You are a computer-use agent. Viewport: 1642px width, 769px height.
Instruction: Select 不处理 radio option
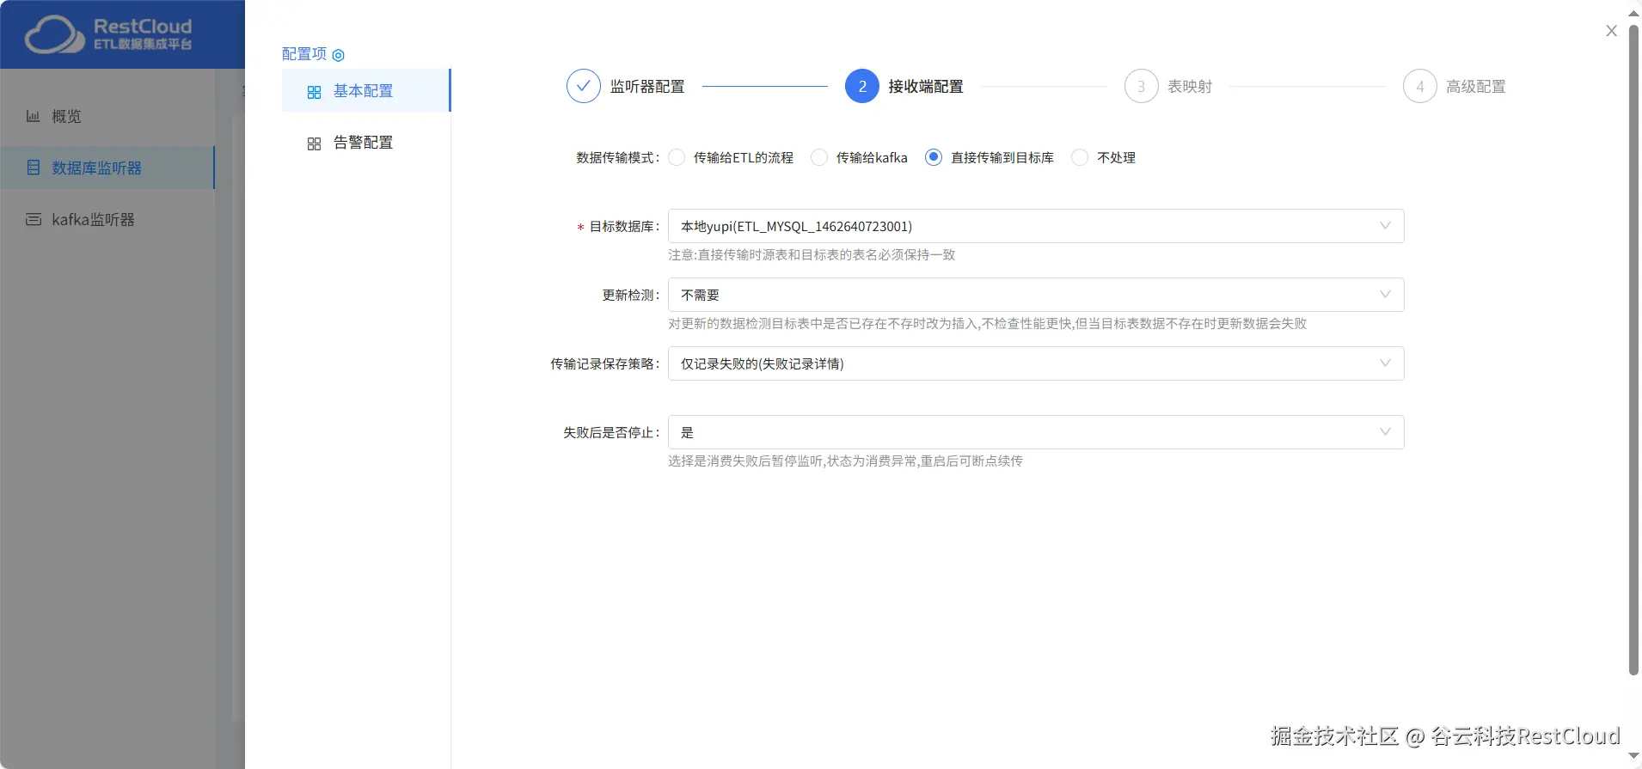click(x=1080, y=157)
